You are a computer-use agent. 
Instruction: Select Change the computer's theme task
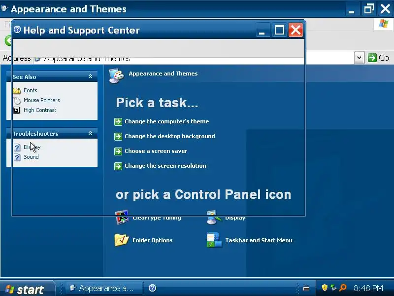[x=167, y=121]
